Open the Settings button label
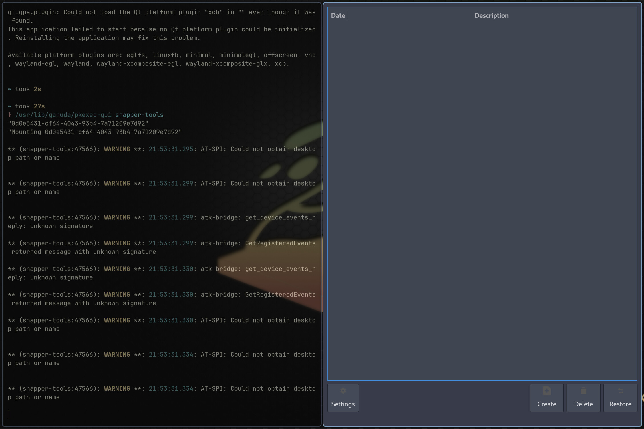Image resolution: width=644 pixels, height=429 pixels. [x=343, y=404]
